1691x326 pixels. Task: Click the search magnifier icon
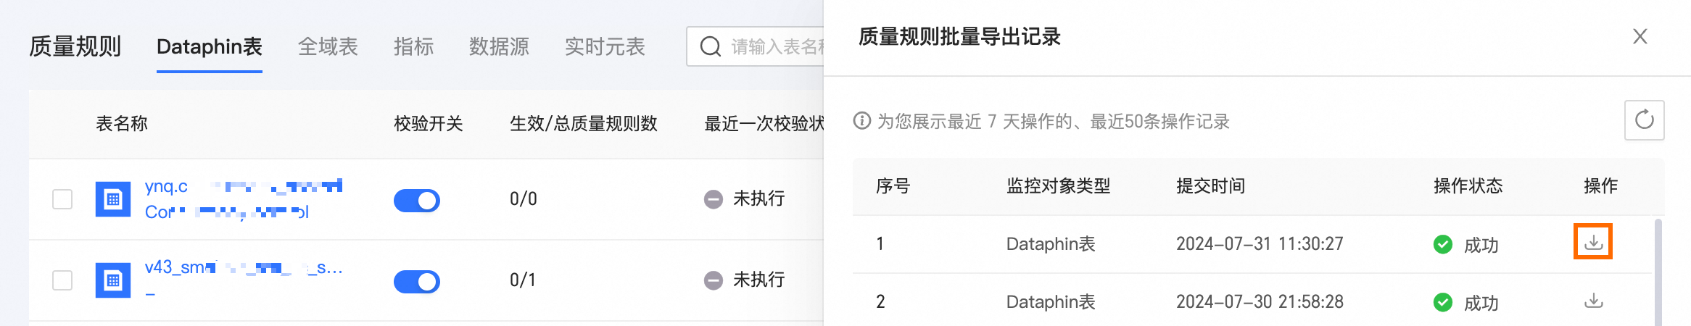click(710, 47)
